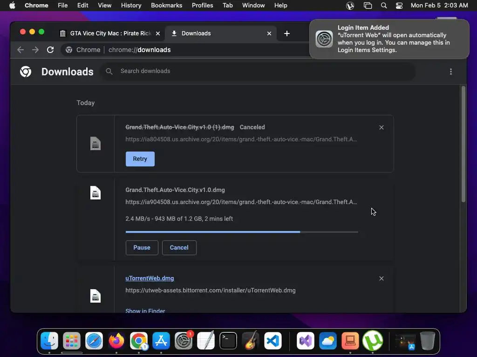Open App Store from the Dock

pyautogui.click(x=161, y=341)
